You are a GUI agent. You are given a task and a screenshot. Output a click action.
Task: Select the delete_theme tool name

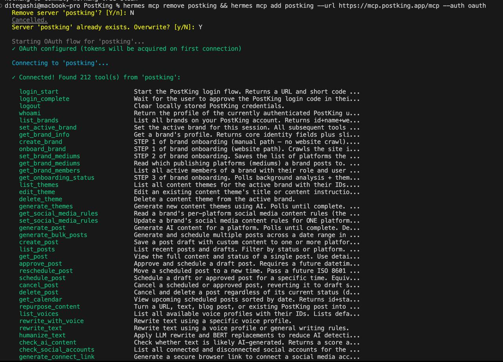click(x=40, y=199)
